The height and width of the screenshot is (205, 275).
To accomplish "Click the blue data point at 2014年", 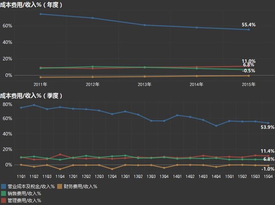I will coord(197,27).
